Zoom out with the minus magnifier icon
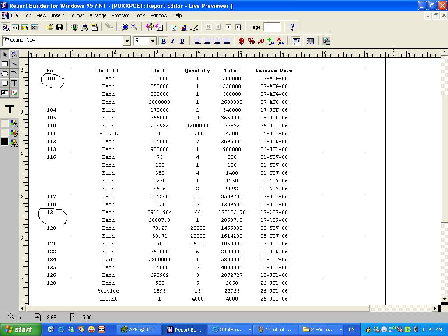Screen dimensions: 448x336 click(x=134, y=27)
